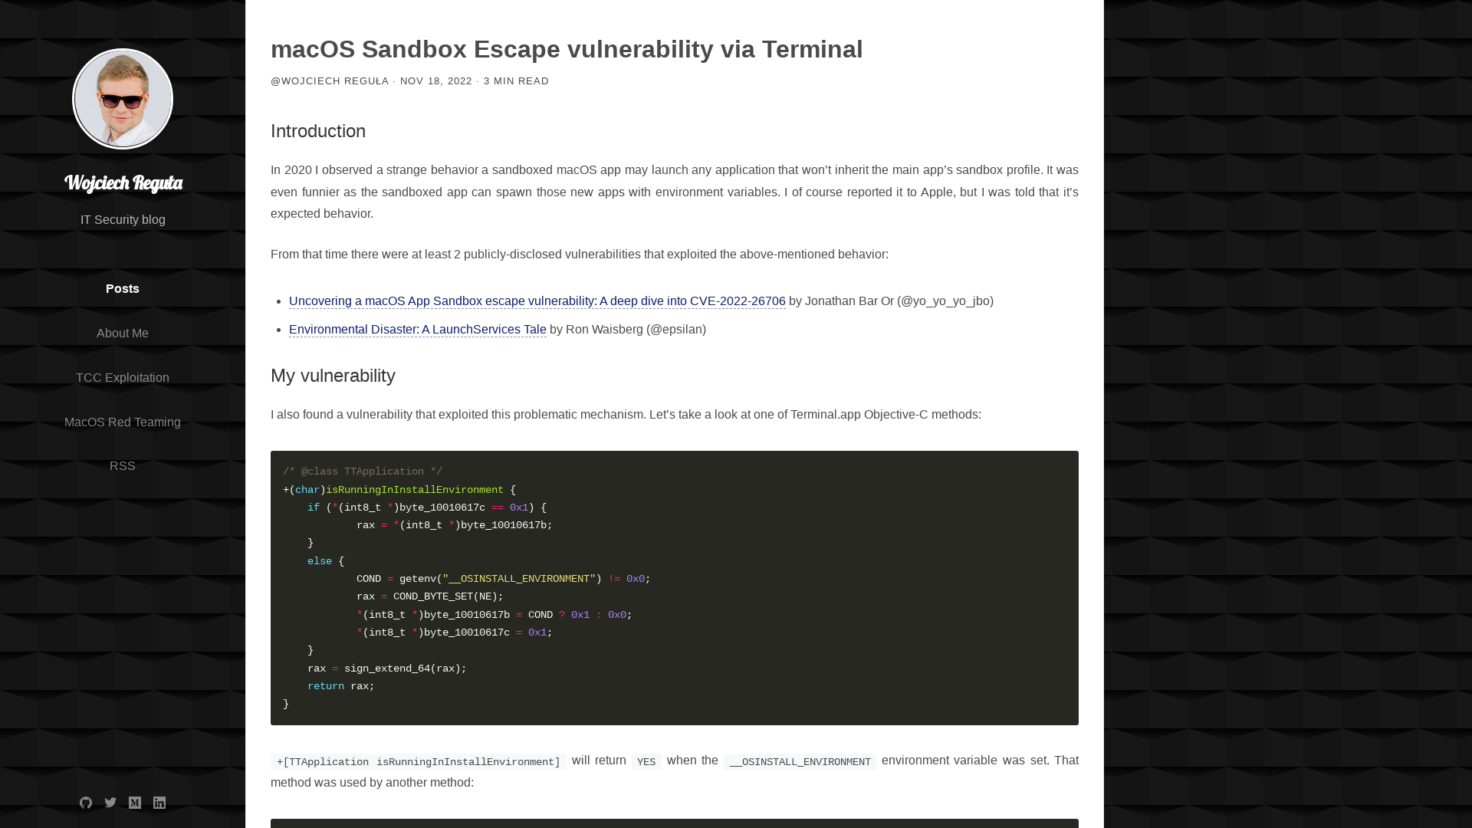Click the "Introduction" section heading
The image size is (1472, 828).
pos(317,131)
